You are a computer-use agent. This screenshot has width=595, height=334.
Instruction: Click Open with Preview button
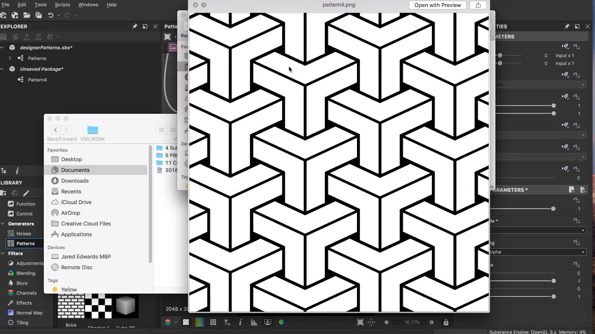pos(437,5)
